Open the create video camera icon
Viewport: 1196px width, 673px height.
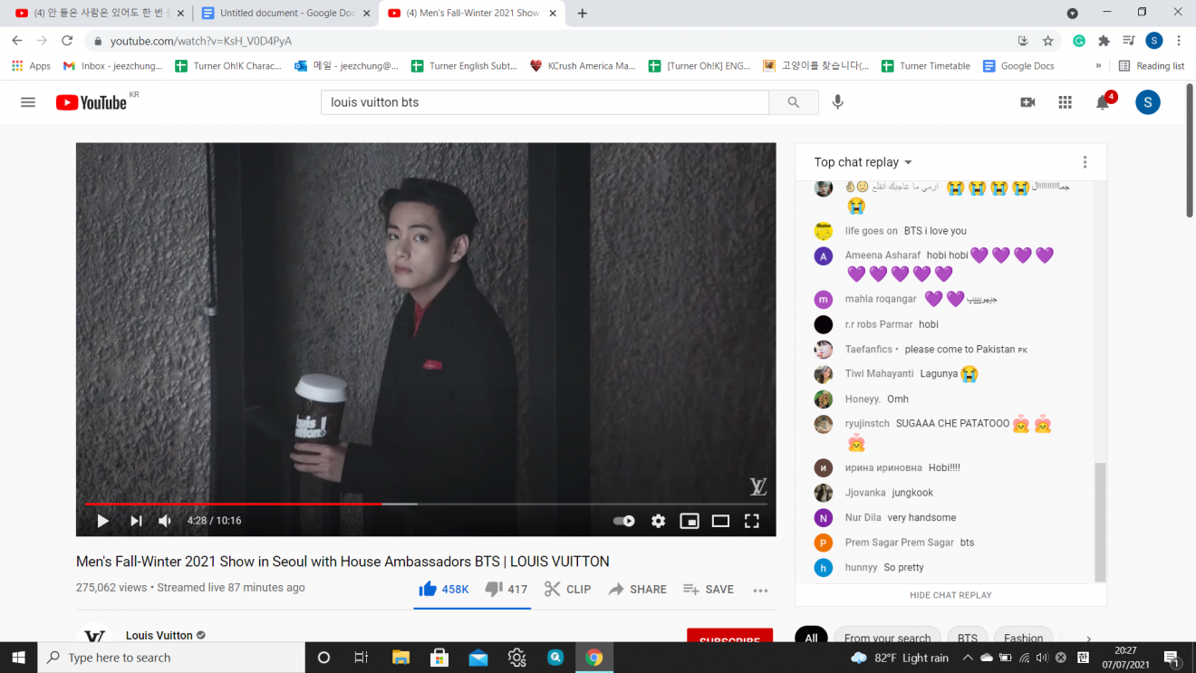(x=1027, y=102)
